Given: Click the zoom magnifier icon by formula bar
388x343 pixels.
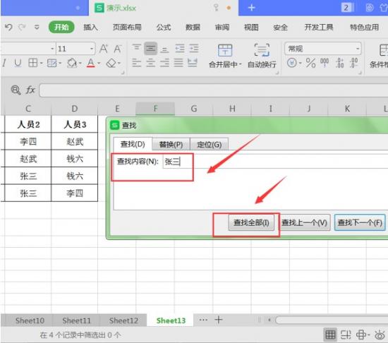Looking at the screenshot, I should (16, 90).
